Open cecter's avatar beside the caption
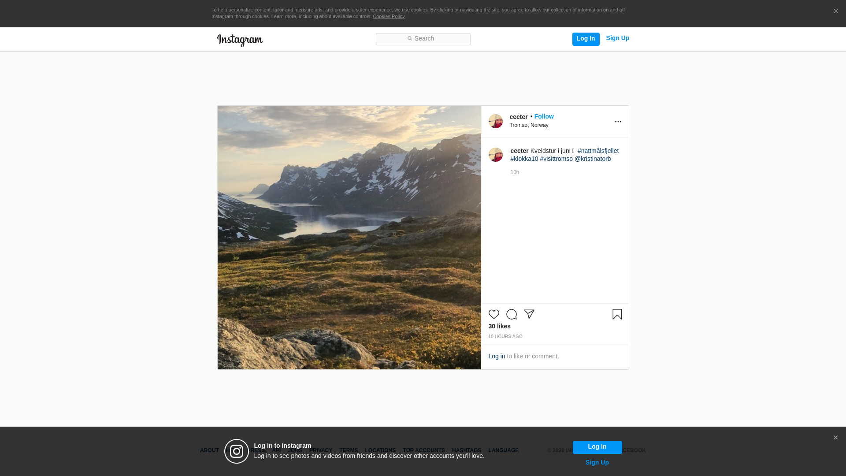 [495, 155]
